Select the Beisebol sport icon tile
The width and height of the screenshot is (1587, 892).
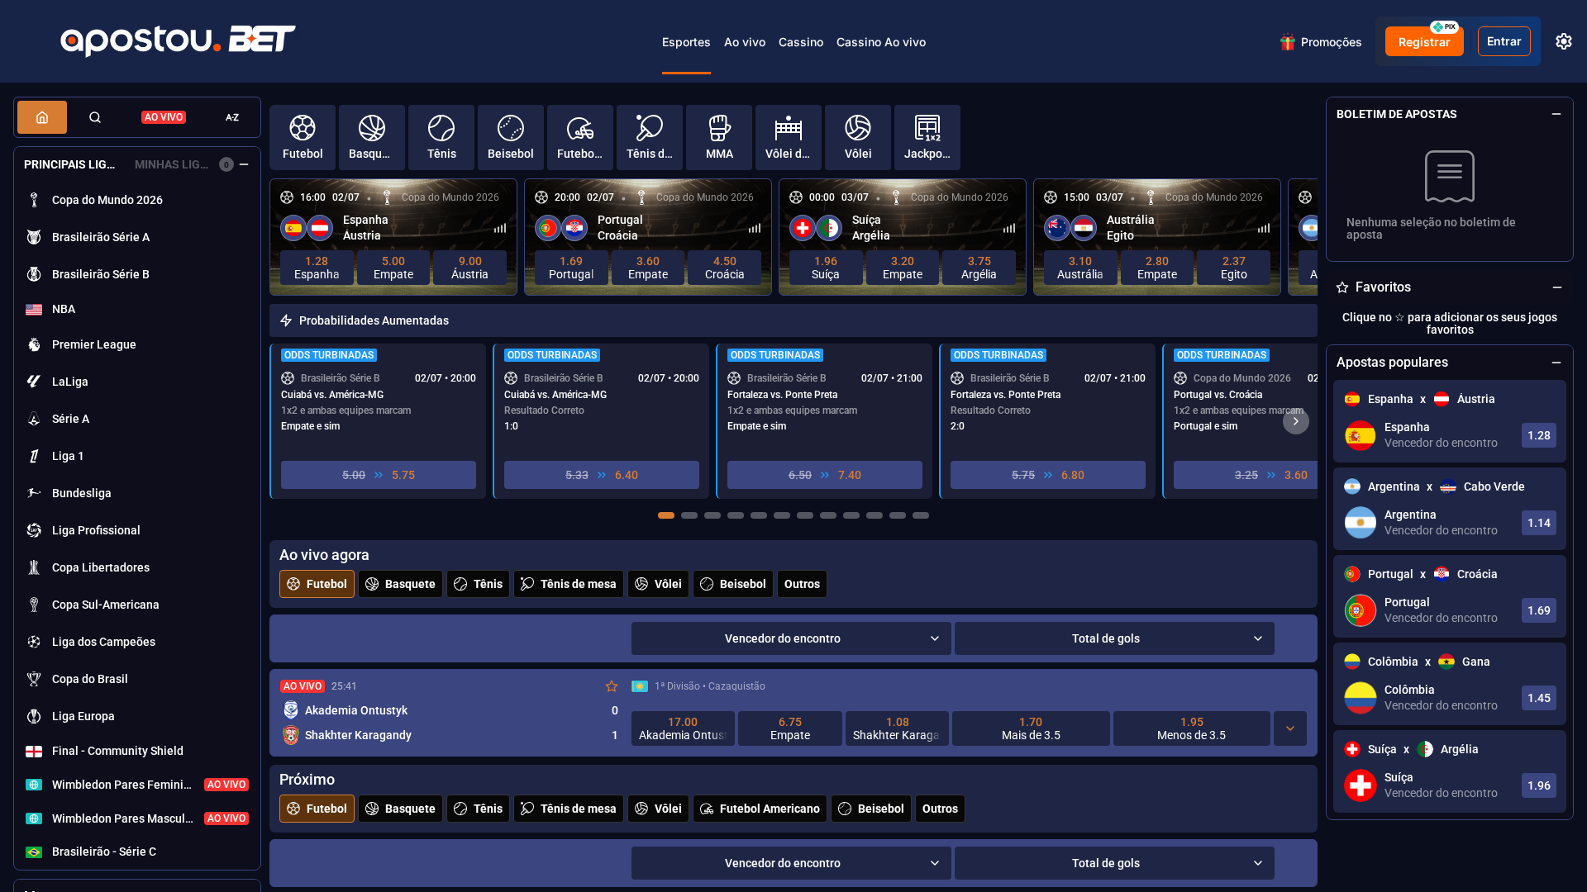pos(511,137)
